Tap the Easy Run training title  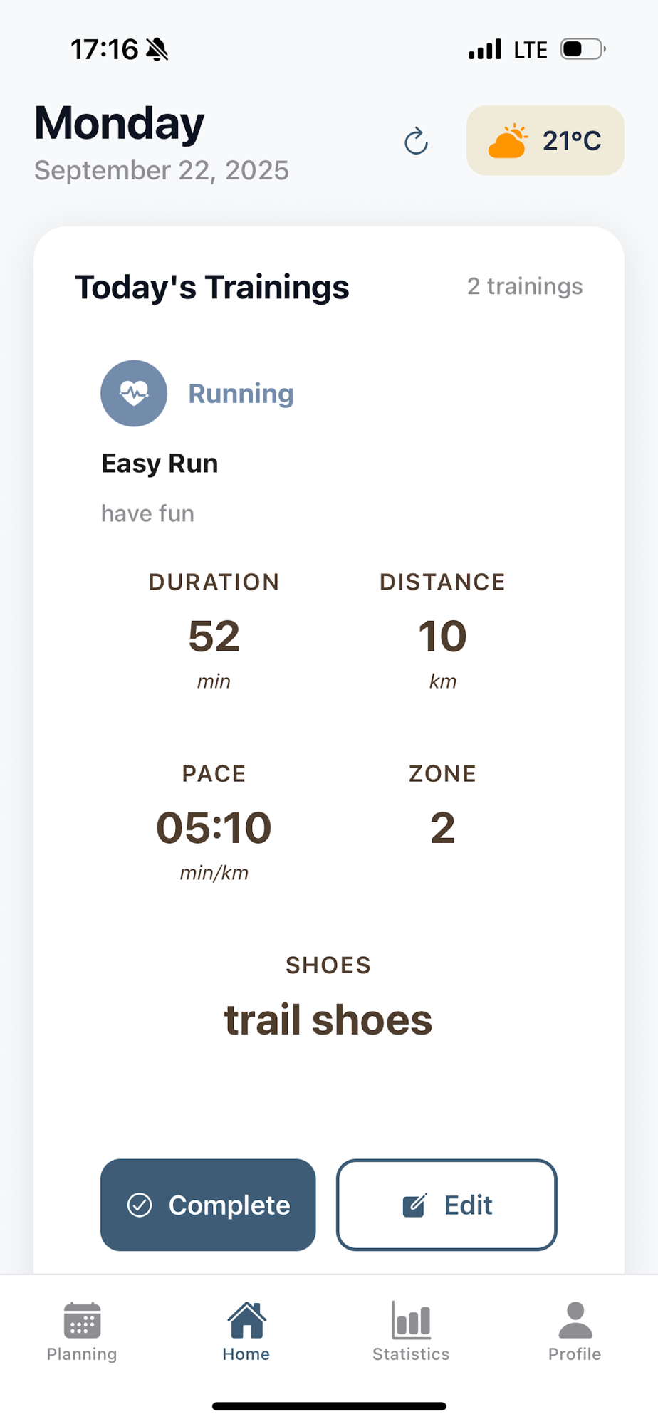pyautogui.click(x=160, y=464)
